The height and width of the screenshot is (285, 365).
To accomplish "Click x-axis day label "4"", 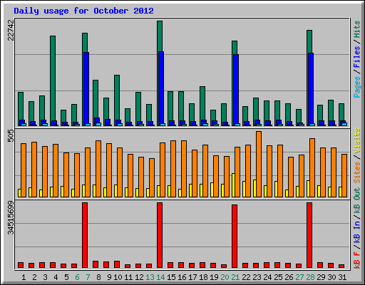I will (56, 277).
